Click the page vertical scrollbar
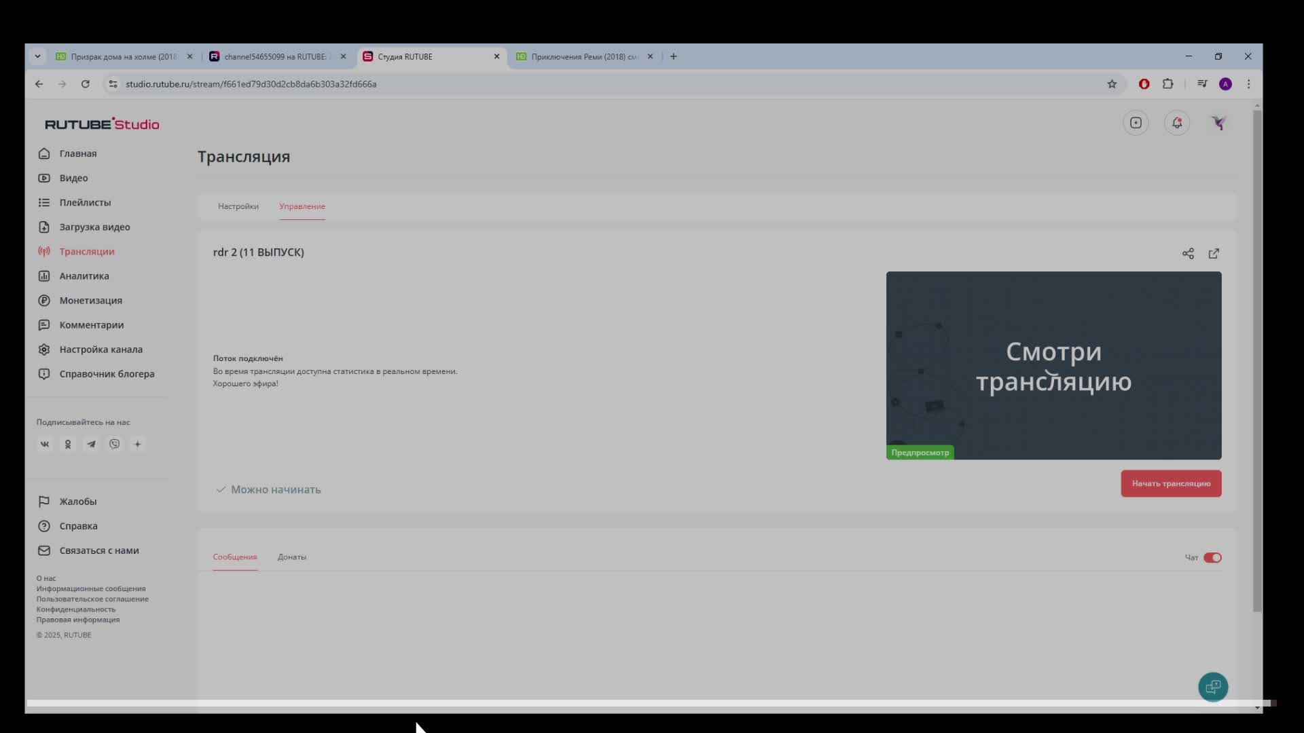Screen dimensions: 1304x733 (x=1257, y=360)
